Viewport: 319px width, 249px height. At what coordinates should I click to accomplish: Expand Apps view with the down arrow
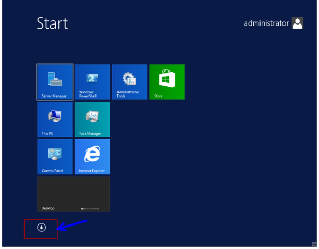point(42,227)
